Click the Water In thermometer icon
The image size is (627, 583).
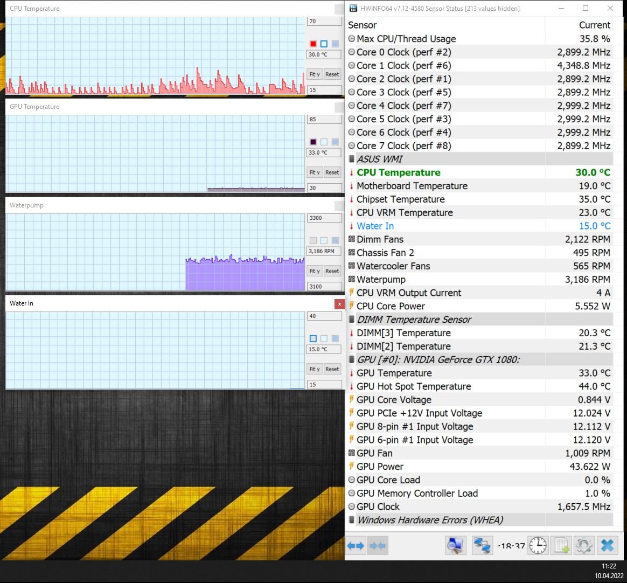coord(352,226)
